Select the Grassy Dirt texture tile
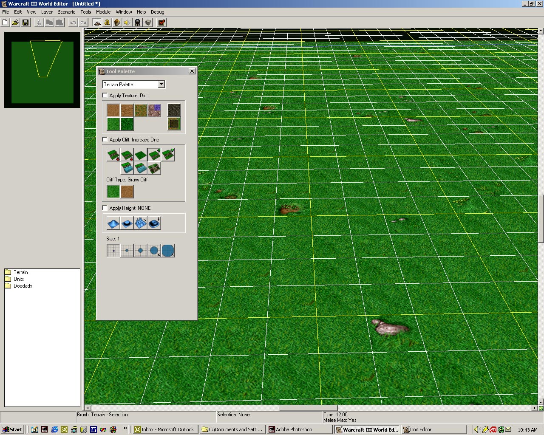The image size is (544, 435). (x=141, y=110)
